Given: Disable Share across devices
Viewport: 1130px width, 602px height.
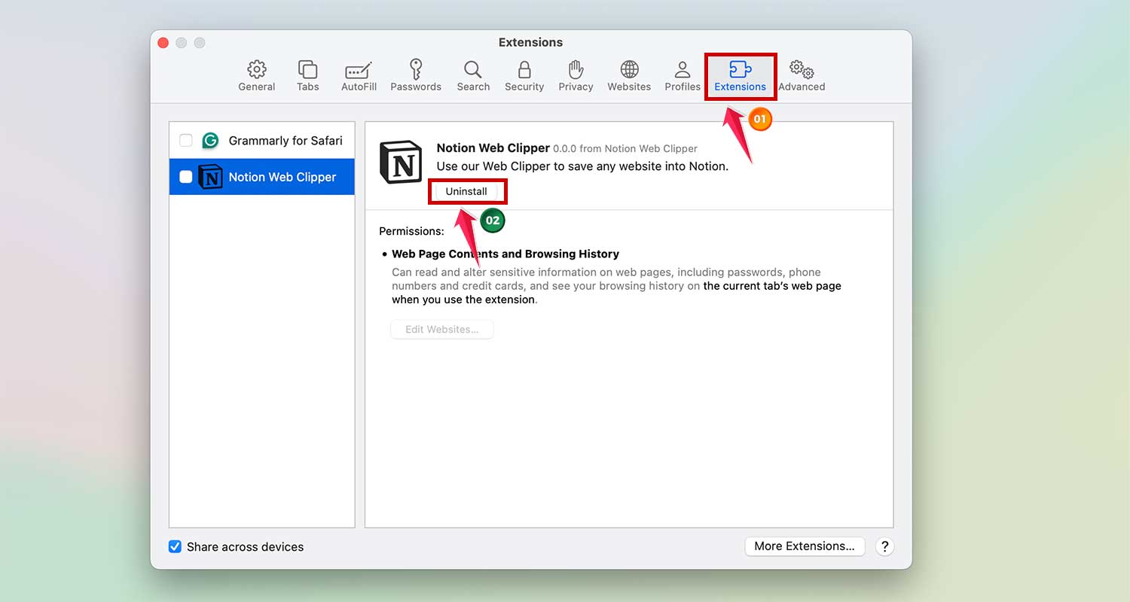Looking at the screenshot, I should pos(175,546).
